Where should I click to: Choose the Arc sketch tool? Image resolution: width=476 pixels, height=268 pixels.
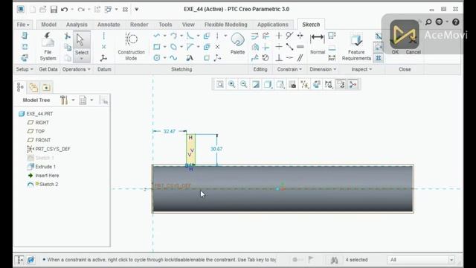coord(173,36)
